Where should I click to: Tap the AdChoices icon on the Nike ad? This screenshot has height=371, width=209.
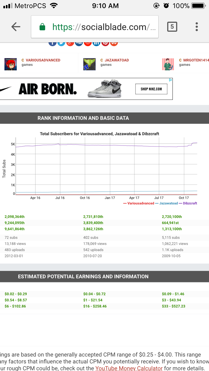171,80
